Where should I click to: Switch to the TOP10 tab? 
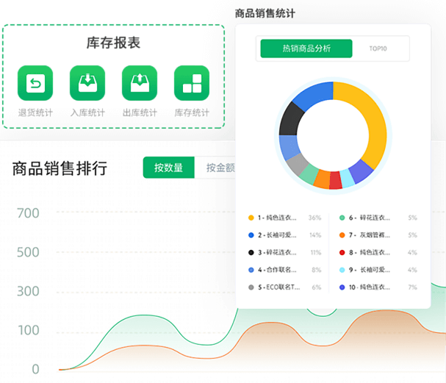tap(378, 49)
